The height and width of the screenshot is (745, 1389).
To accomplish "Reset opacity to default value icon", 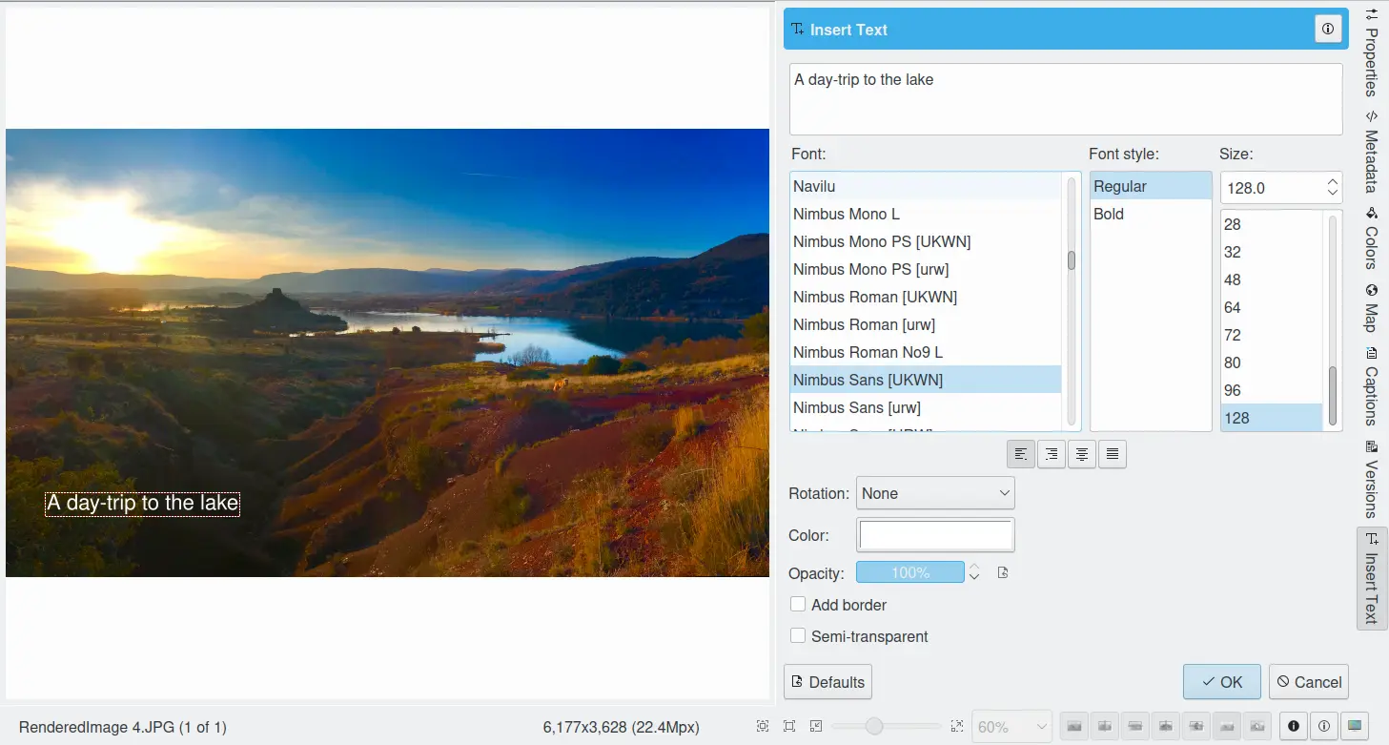I will coord(1003,573).
